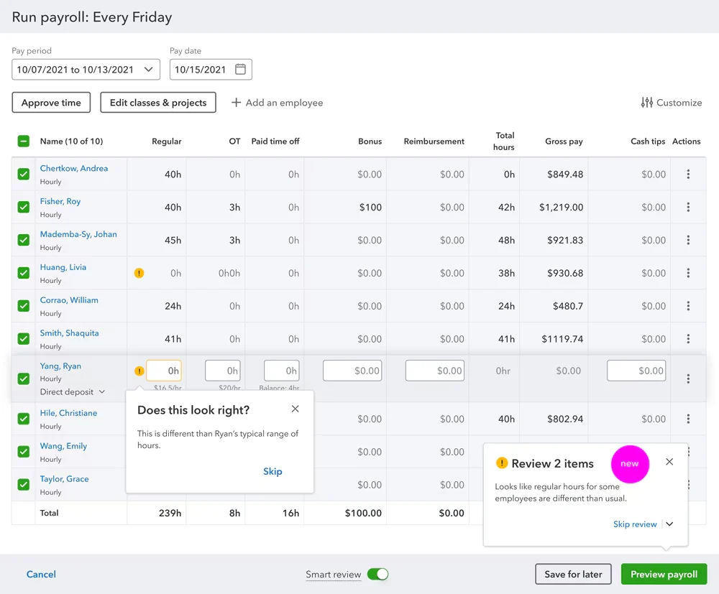Uncheck Chertkow, Andrea's checkbox
Screen dimensions: 719x594
[x=24, y=174]
